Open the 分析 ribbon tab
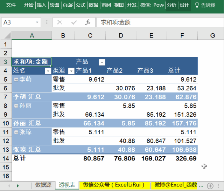 point(171,5)
